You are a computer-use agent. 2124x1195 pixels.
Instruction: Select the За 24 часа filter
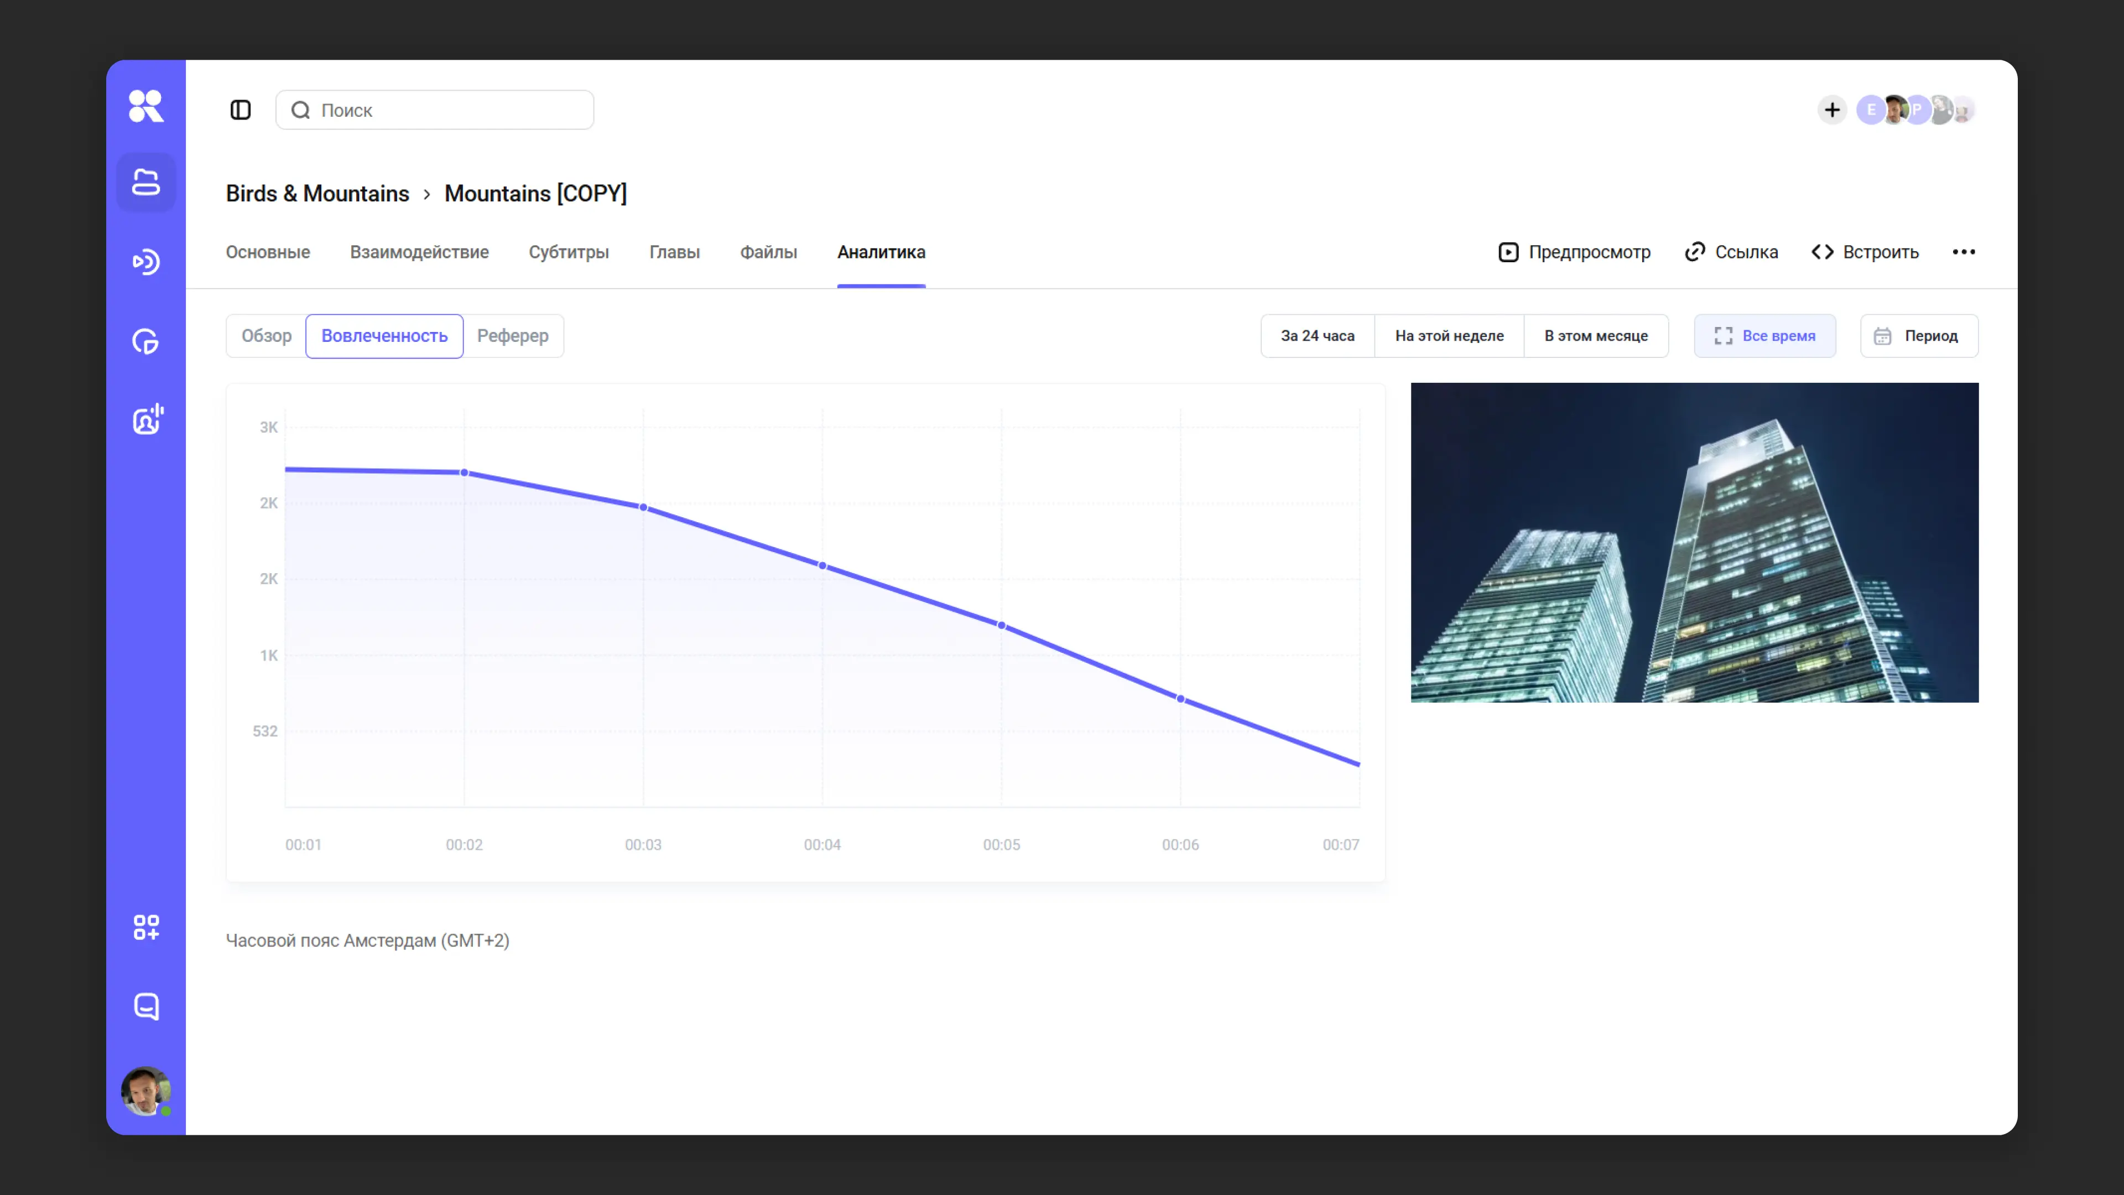1317,336
